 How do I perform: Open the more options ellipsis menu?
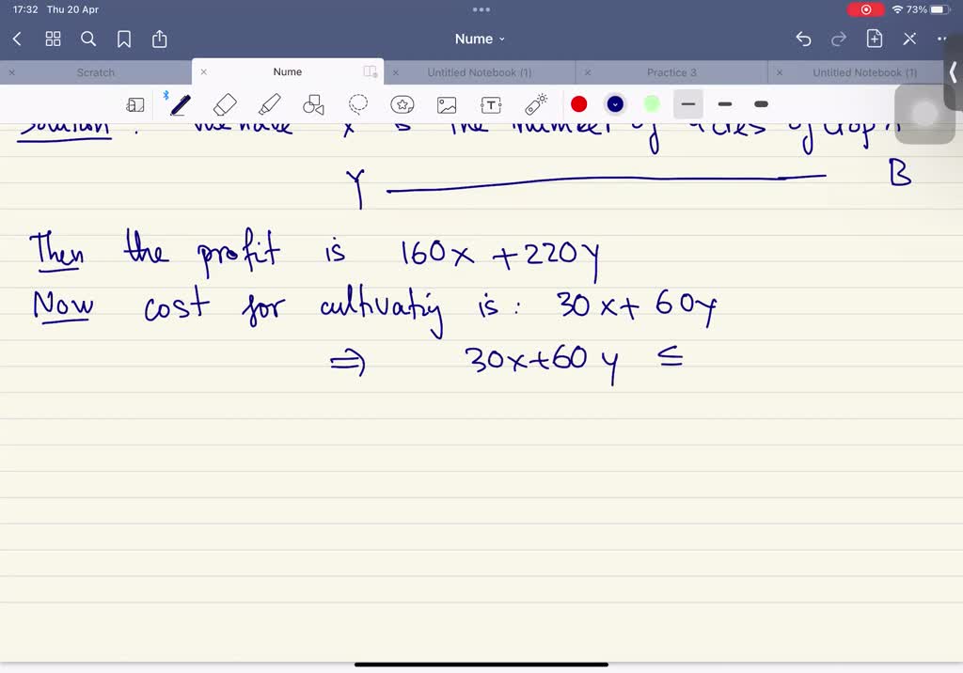pos(941,39)
